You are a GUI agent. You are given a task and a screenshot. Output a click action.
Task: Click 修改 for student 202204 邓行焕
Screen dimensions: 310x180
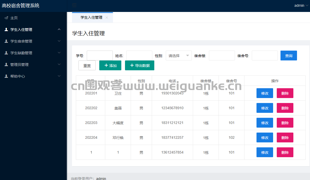tap(265, 137)
